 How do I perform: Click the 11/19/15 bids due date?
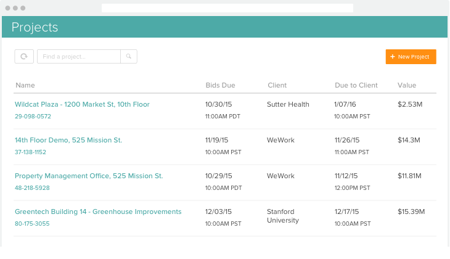click(216, 140)
